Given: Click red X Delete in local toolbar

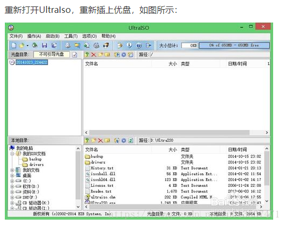Looking at the screenshot, I should click(x=100, y=140).
